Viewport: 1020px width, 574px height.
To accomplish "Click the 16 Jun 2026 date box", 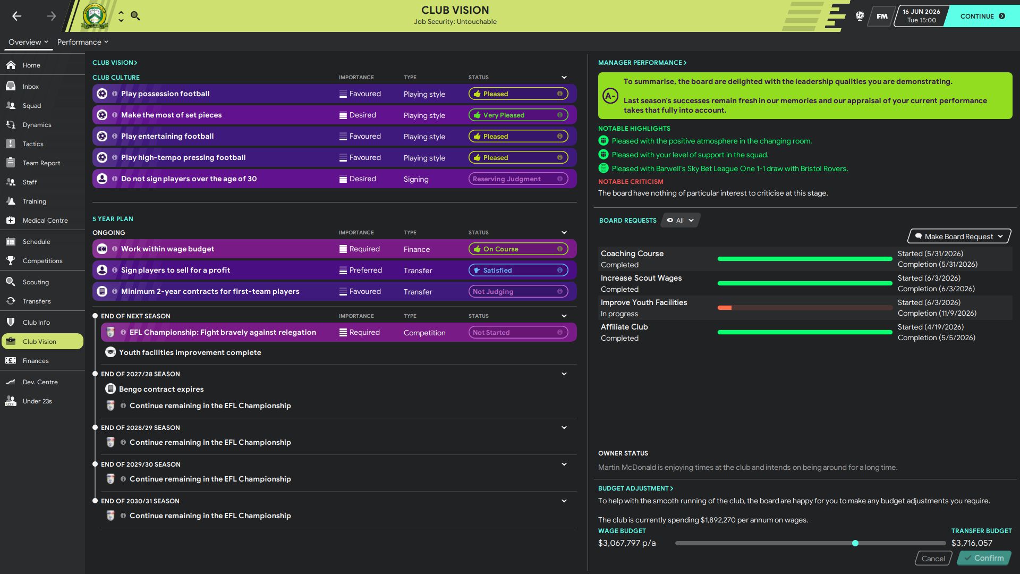I will [x=921, y=16].
